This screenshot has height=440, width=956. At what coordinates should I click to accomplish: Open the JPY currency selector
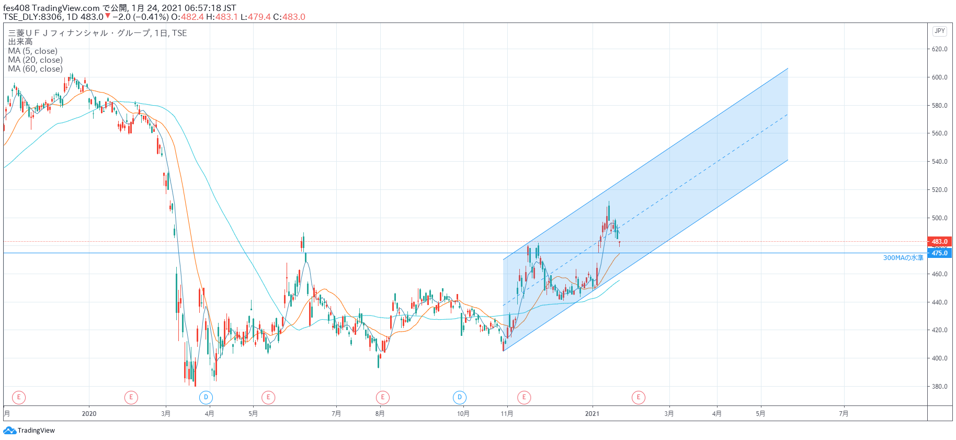click(939, 31)
